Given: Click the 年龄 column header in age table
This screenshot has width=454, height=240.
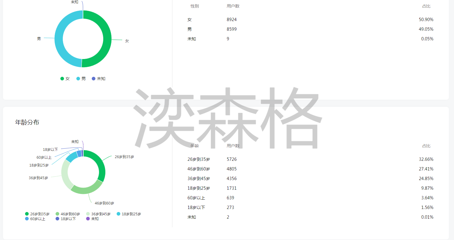Looking at the screenshot, I should [x=195, y=146].
